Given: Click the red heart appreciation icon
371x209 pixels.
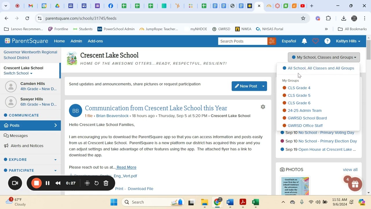Looking at the screenshot, I should coord(315,41).
